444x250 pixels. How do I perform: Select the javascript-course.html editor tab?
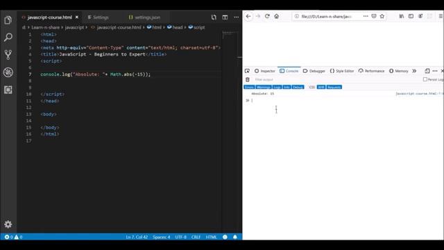pyautogui.click(x=49, y=17)
